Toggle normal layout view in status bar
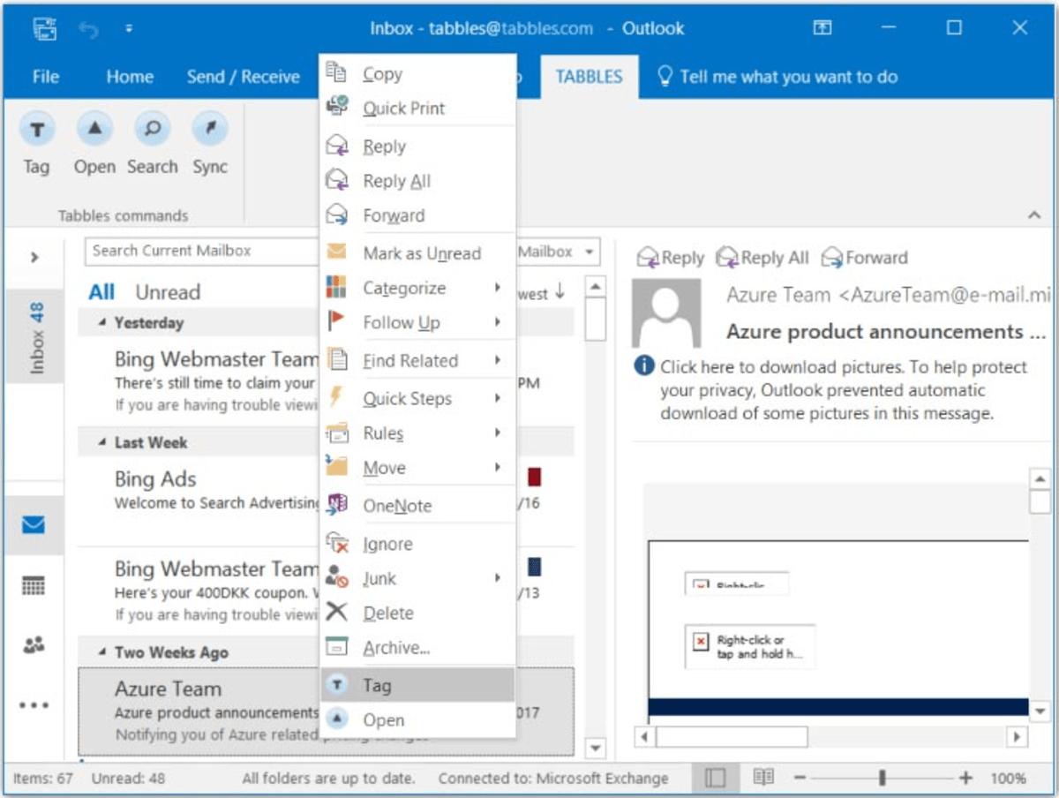Screen dimensions: 1059x798 click(x=716, y=779)
